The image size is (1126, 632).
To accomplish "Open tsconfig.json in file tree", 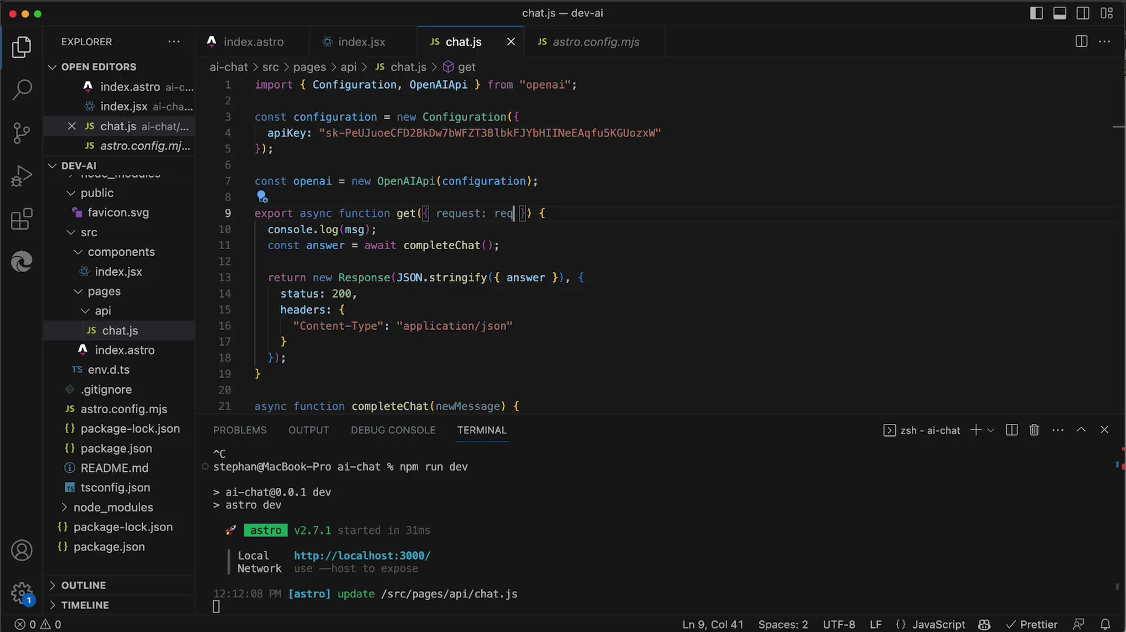I will 115,487.
